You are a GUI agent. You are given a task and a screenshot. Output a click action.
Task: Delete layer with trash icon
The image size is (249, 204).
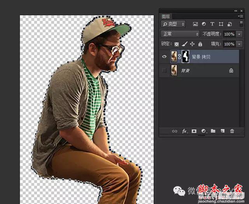(232, 131)
